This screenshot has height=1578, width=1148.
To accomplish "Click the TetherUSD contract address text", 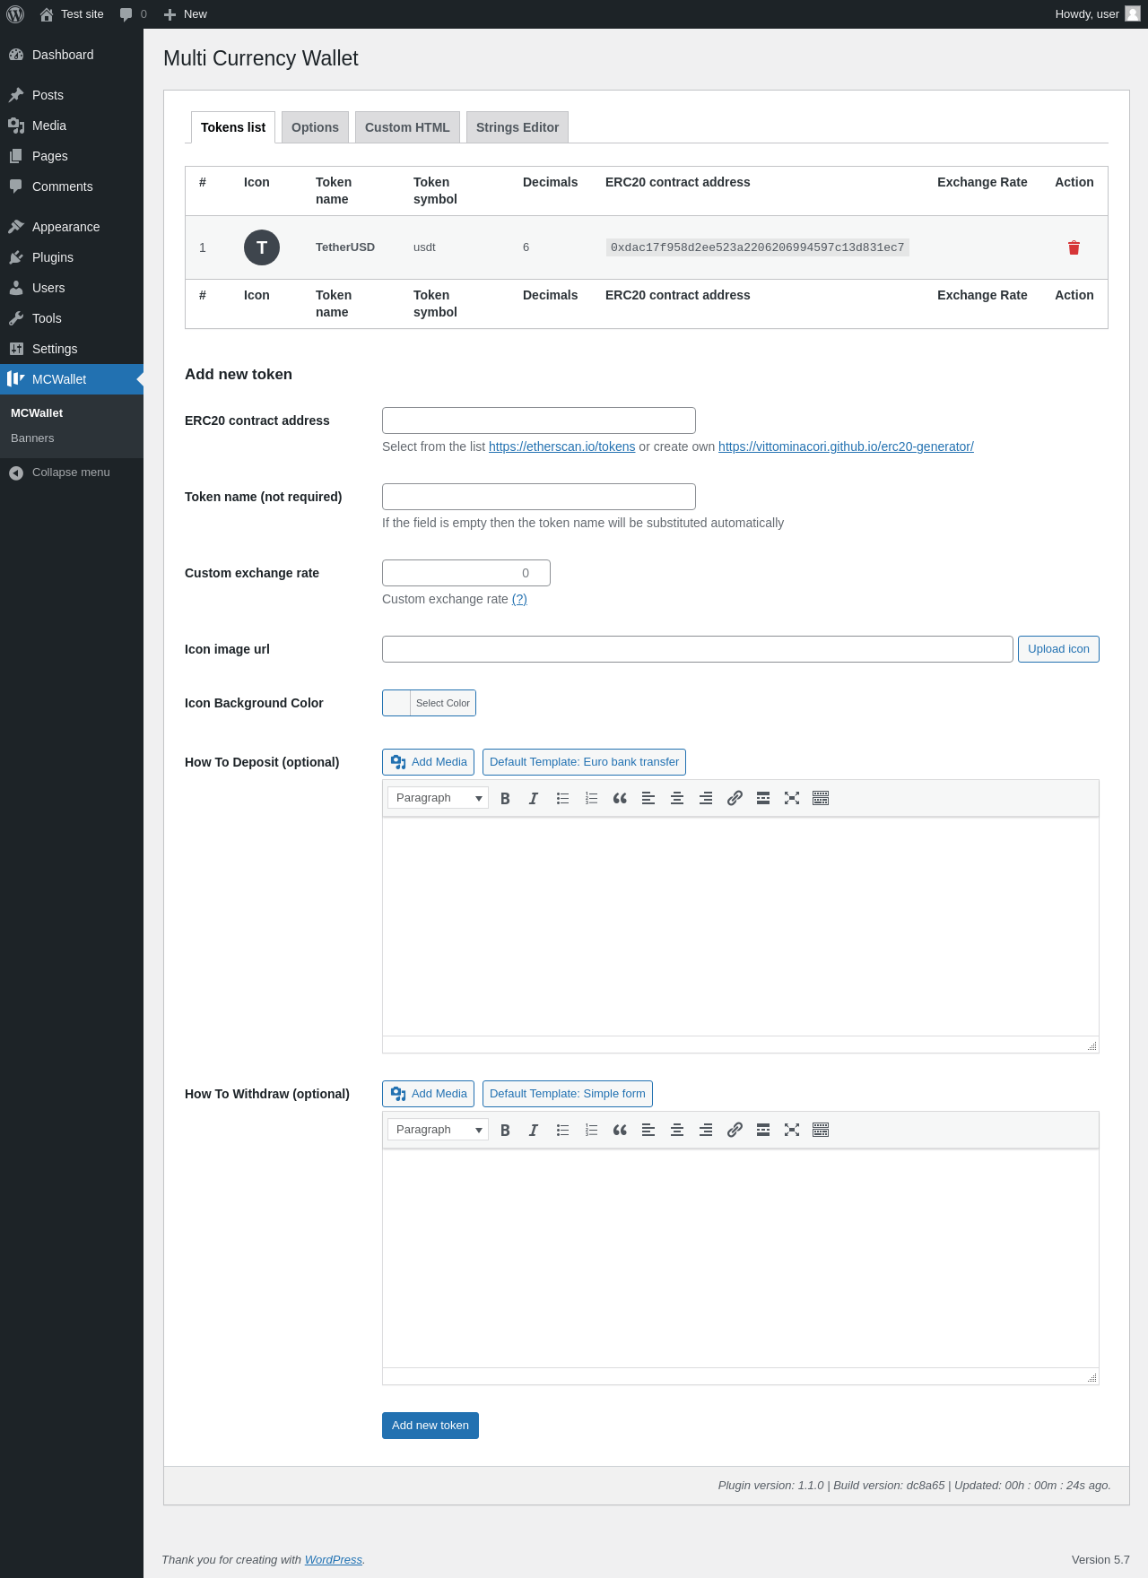I will pyautogui.click(x=758, y=247).
